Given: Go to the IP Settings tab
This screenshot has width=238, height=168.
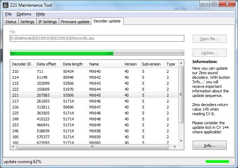Looking at the screenshot, I should point(47,22).
